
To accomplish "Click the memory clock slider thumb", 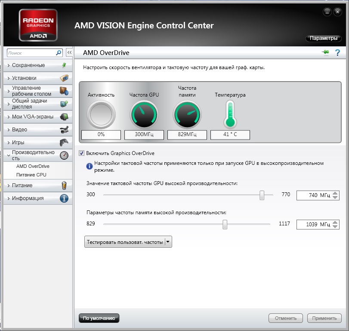I will tap(225, 224).
